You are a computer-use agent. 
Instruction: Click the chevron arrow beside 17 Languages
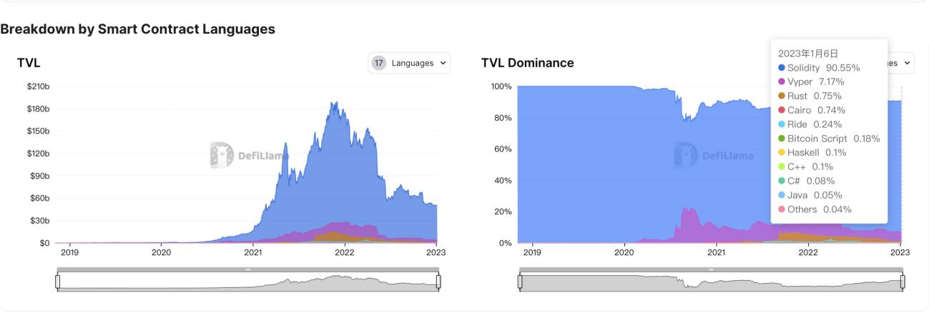[x=443, y=63]
